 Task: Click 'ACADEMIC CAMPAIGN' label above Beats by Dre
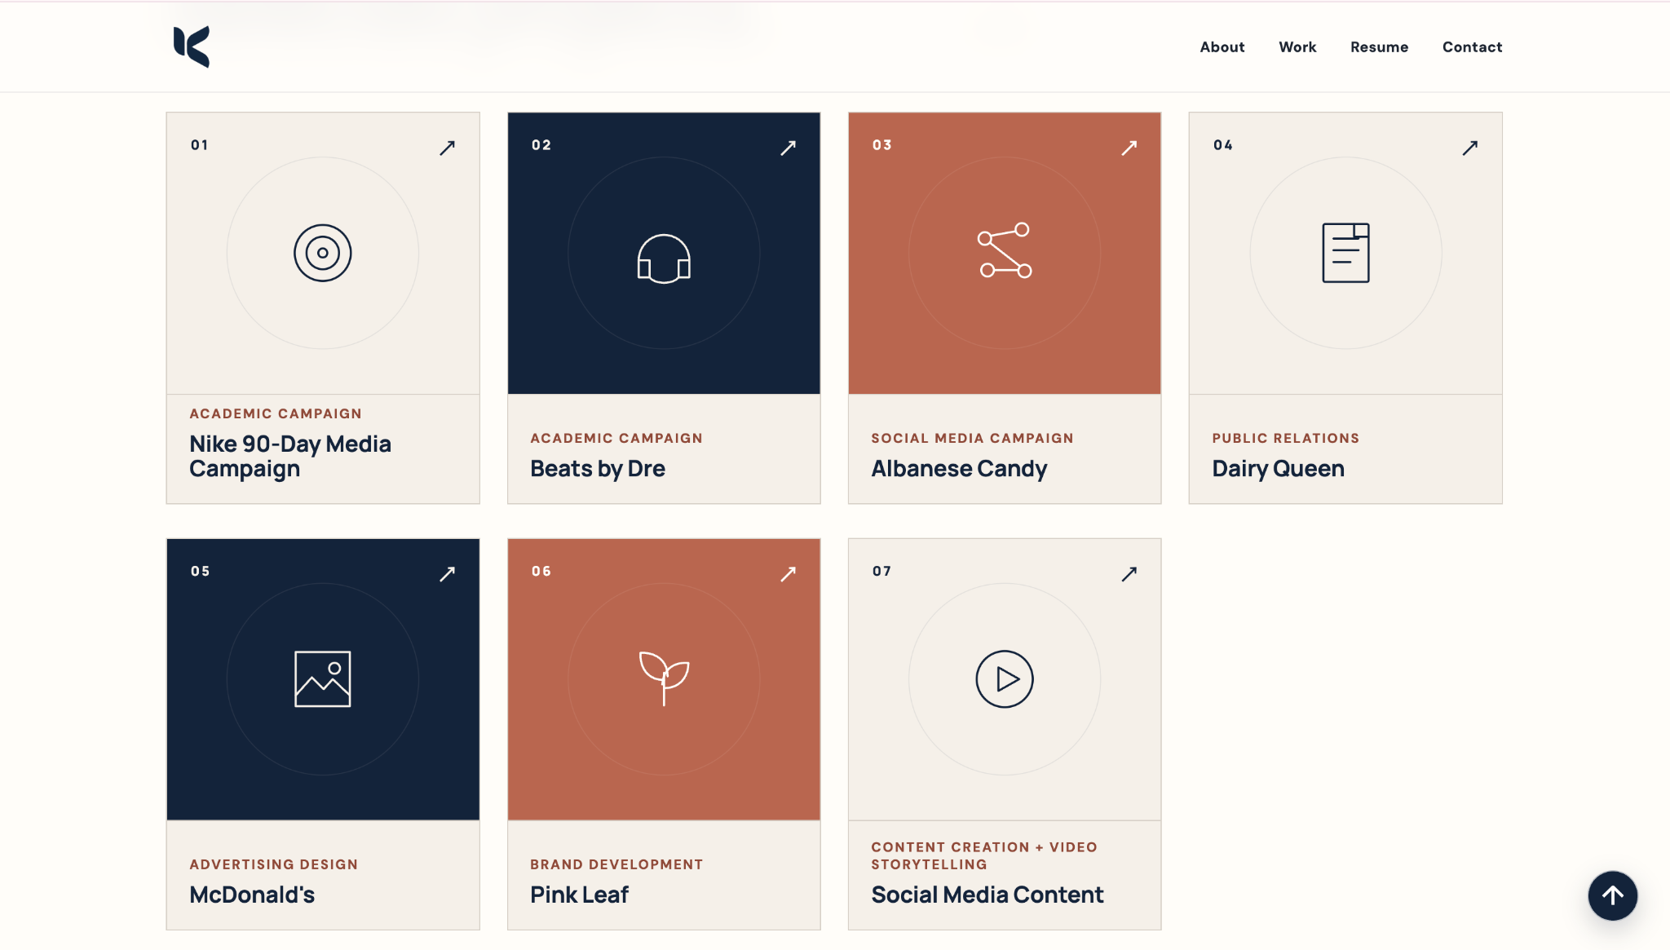(x=616, y=438)
